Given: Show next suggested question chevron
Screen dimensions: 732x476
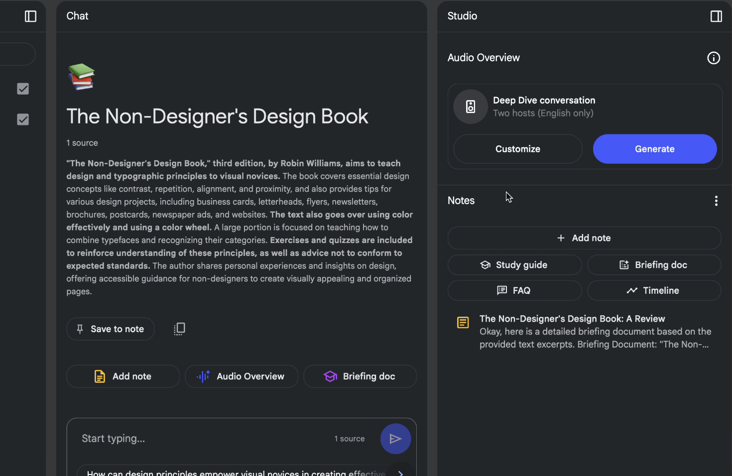Looking at the screenshot, I should [401, 473].
